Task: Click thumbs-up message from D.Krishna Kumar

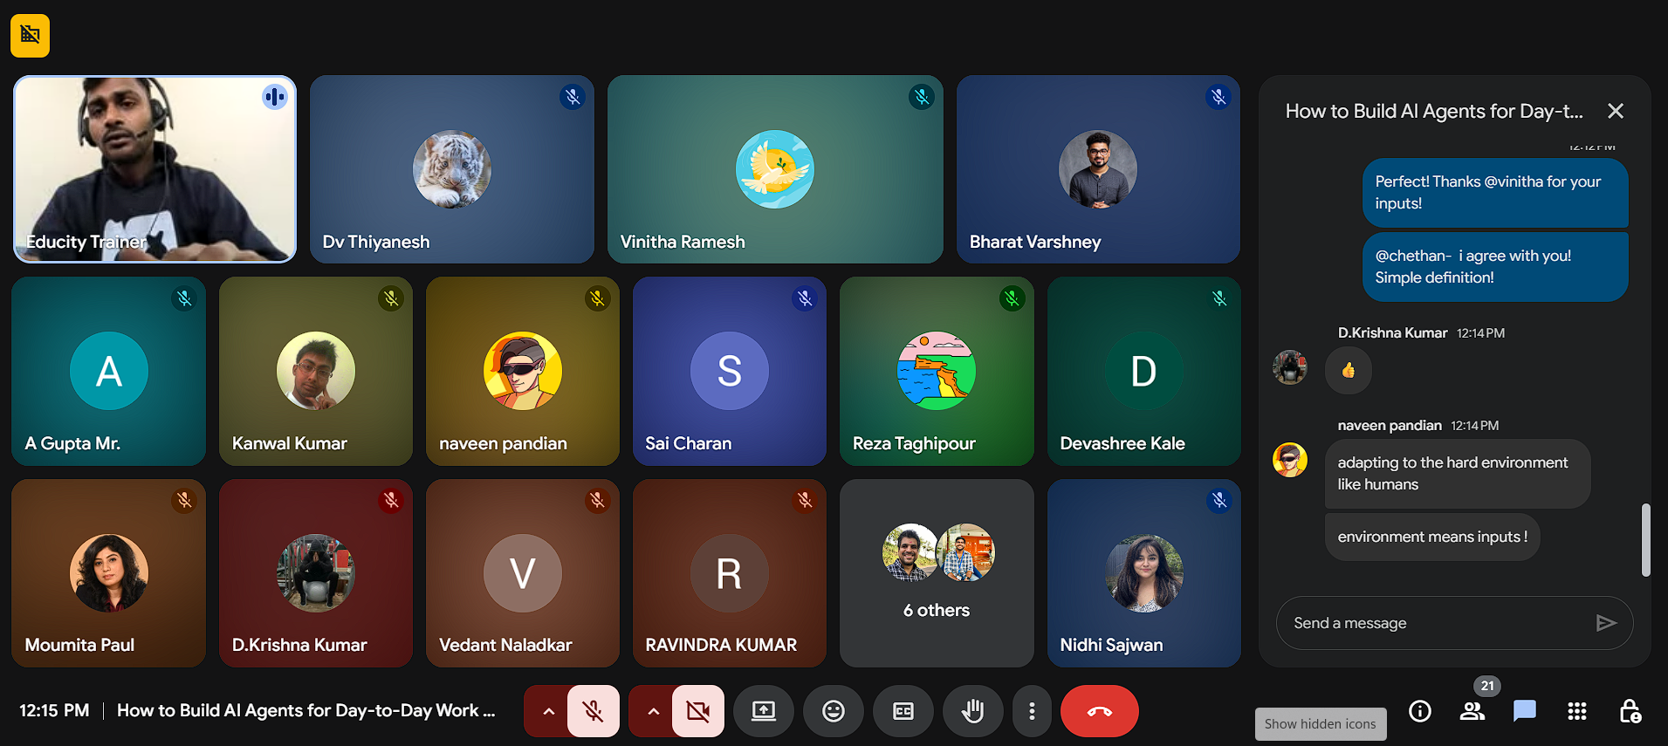Action: (x=1349, y=370)
